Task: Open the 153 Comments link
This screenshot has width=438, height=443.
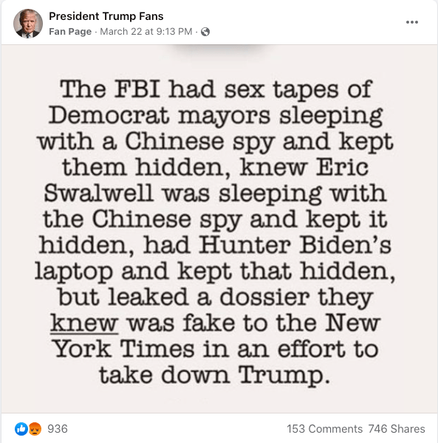Action: 324,429
